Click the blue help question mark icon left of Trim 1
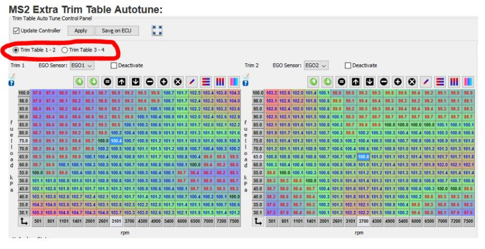The width and height of the screenshot is (485, 249). (x=11, y=83)
